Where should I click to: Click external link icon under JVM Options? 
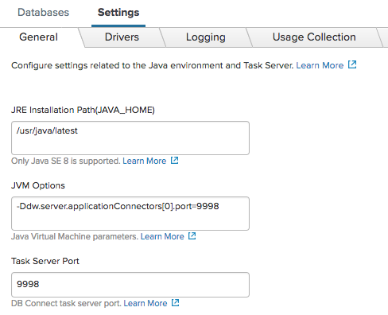[192, 235]
